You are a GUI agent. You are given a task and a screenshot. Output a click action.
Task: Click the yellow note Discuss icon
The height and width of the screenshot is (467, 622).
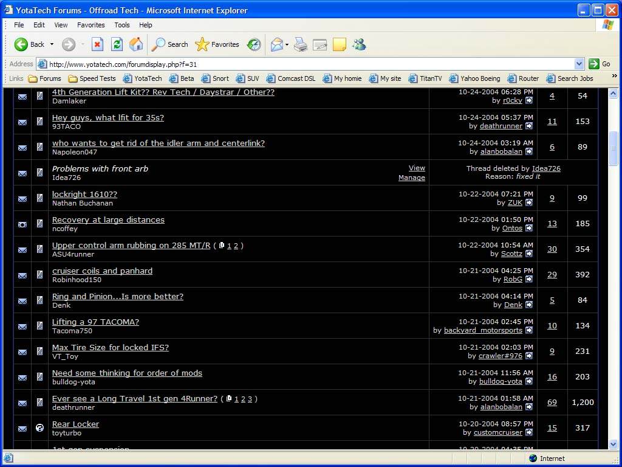click(339, 44)
